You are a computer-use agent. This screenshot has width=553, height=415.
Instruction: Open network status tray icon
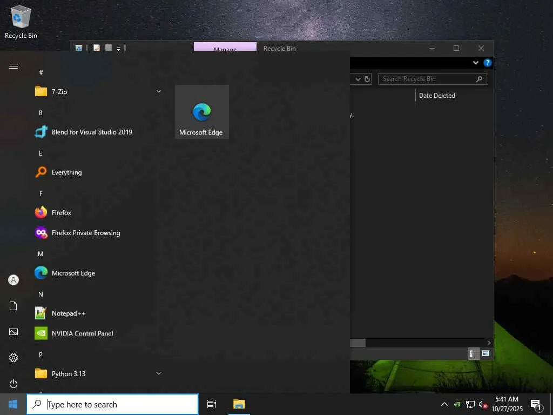coord(470,404)
